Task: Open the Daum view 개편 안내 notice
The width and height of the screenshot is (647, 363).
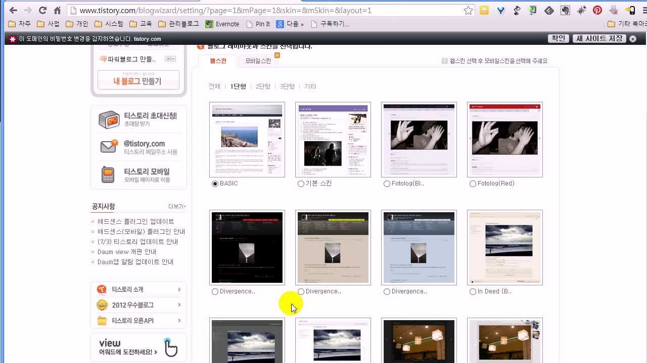Action: coord(127,252)
